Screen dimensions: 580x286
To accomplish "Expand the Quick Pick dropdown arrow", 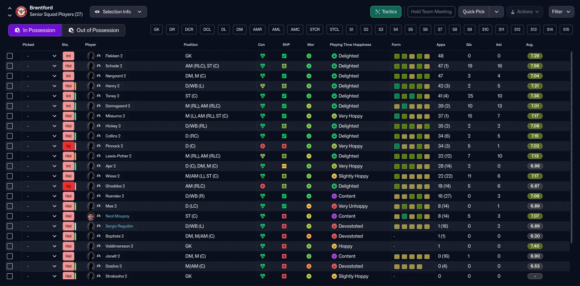I will [497, 12].
